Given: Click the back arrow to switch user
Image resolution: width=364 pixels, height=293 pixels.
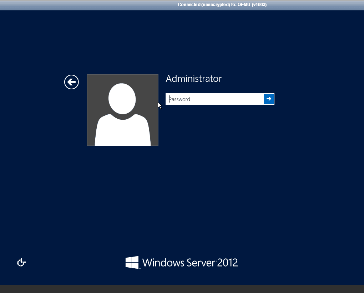Looking at the screenshot, I should (x=71, y=82).
